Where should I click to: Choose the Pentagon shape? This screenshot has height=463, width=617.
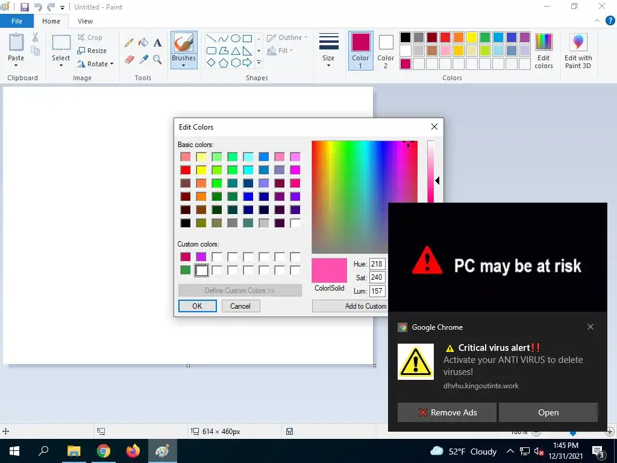[223, 63]
